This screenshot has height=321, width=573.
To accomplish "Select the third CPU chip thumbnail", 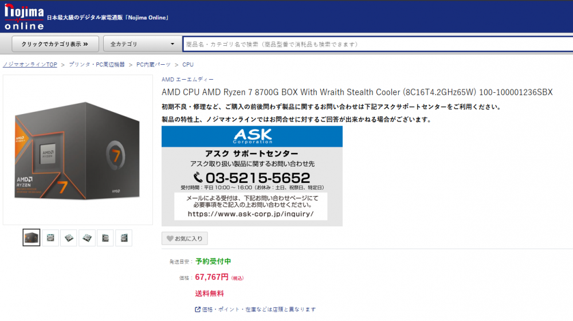I will pos(69,238).
